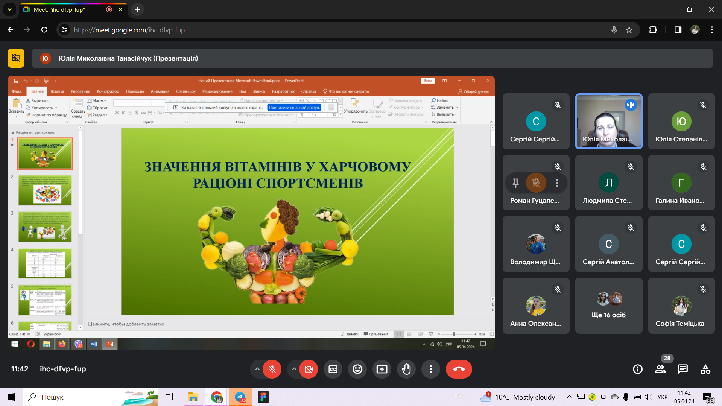Open Chrome profile avatar
The height and width of the screenshot is (406, 722).
click(695, 30)
